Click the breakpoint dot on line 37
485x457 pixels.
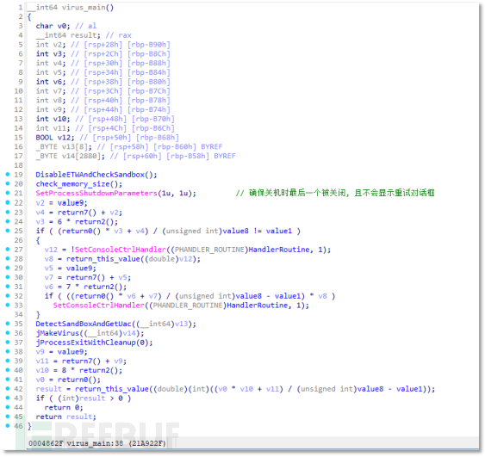(8, 342)
